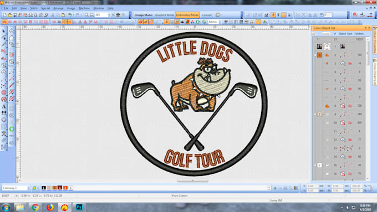The image size is (377, 212).
Task: Toggle the show grid icon
Action: (x=172, y=22)
